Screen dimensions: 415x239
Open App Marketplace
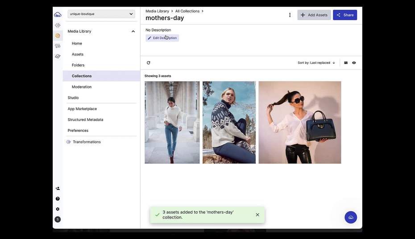pos(82,109)
